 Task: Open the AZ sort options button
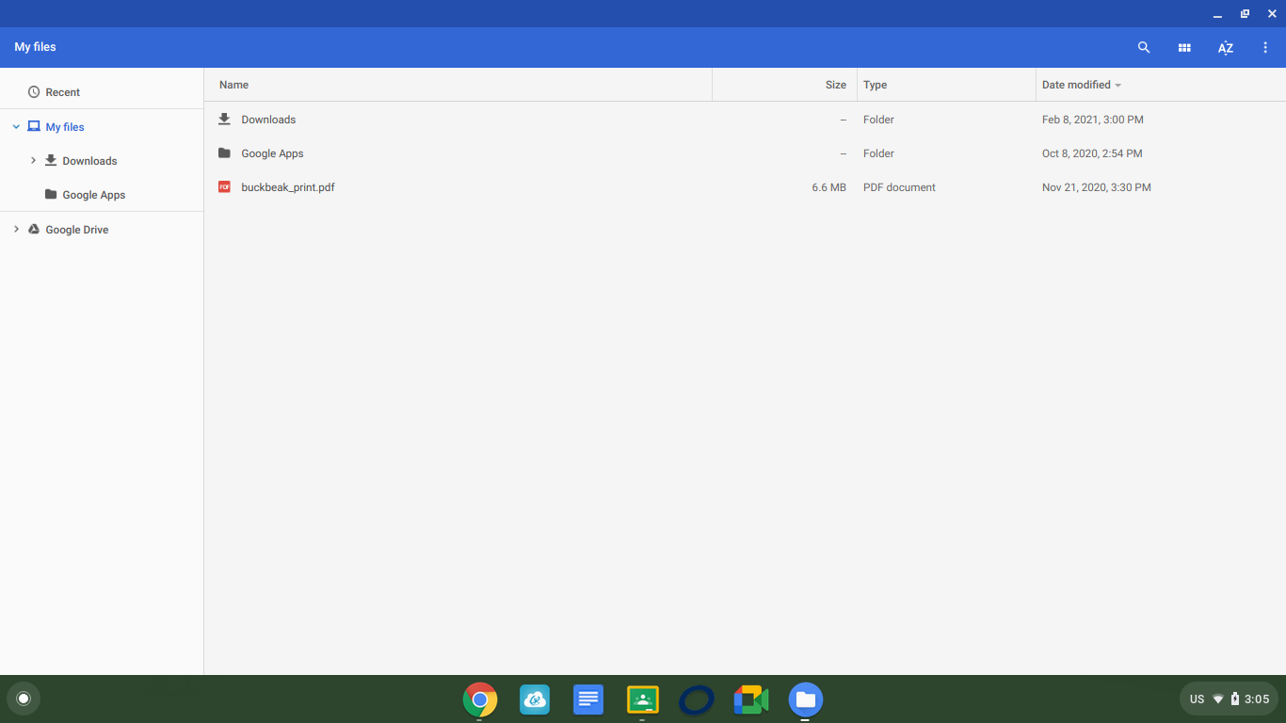click(1225, 47)
